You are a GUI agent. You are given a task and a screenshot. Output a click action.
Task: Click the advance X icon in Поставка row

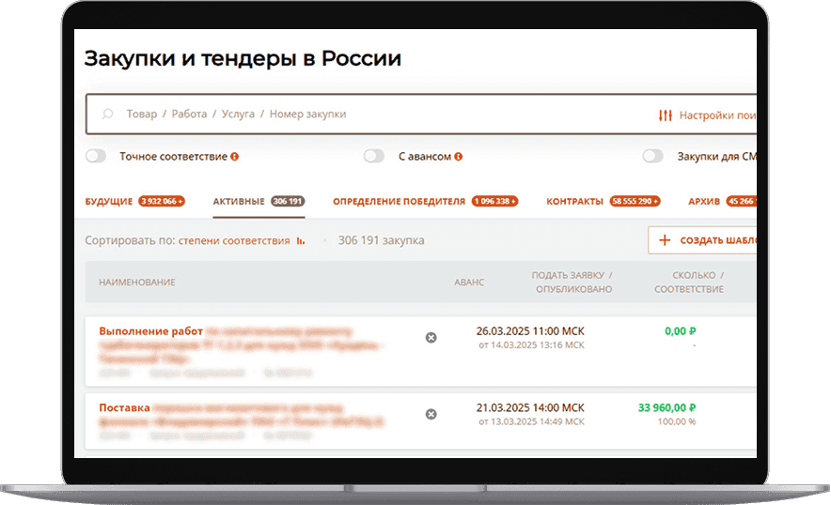tap(431, 414)
